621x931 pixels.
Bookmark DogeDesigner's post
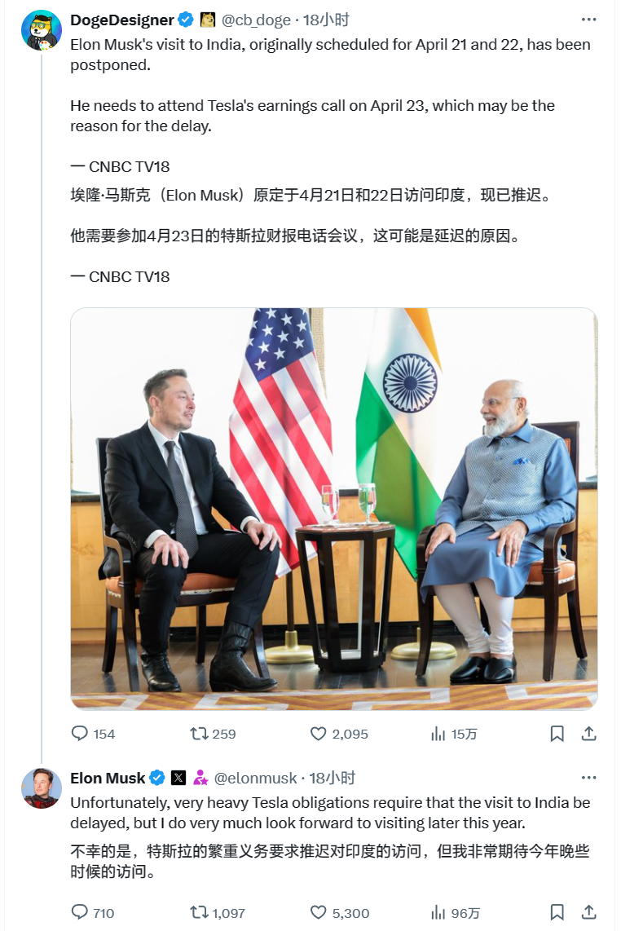(x=557, y=734)
